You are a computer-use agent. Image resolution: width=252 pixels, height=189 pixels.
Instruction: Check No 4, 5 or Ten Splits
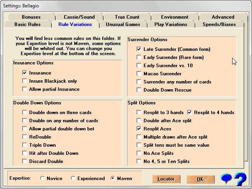click(139, 161)
